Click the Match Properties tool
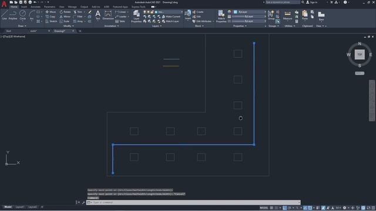 (221, 16)
